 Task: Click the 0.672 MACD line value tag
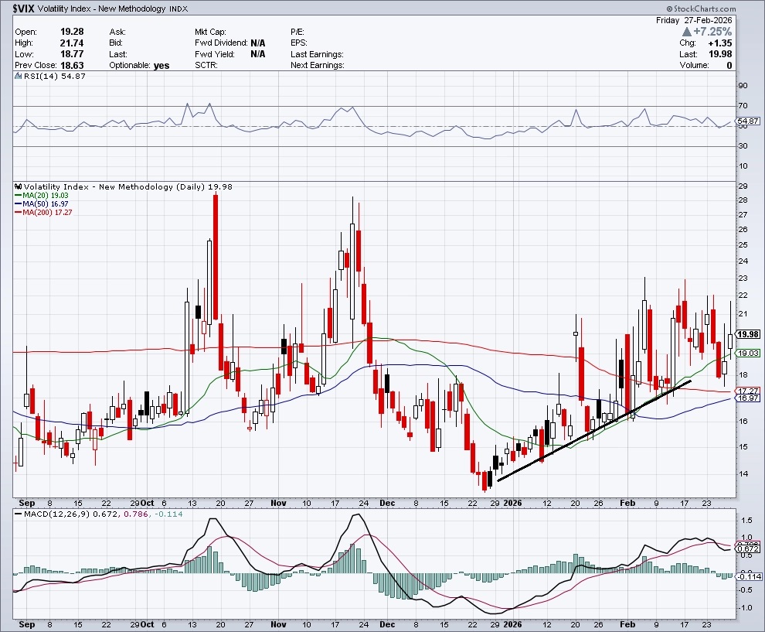coord(747,549)
